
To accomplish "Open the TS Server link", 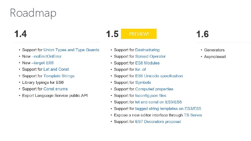I will pyautogui.click(x=193, y=115).
